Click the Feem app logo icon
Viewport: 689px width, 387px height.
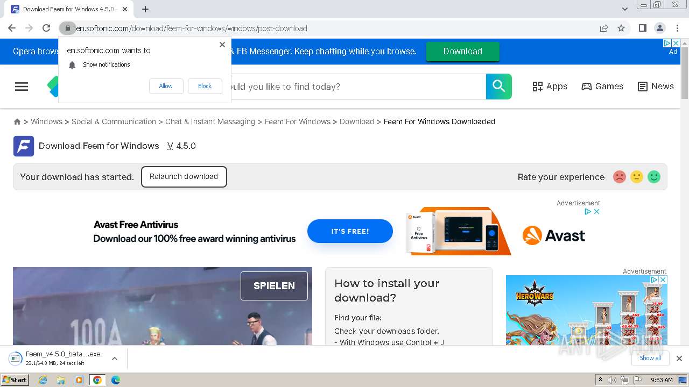coord(24,146)
